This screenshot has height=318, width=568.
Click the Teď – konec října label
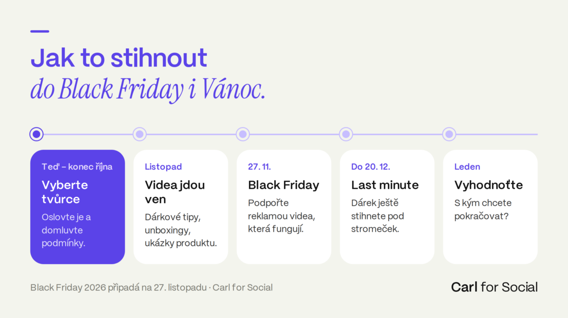pyautogui.click(x=77, y=166)
